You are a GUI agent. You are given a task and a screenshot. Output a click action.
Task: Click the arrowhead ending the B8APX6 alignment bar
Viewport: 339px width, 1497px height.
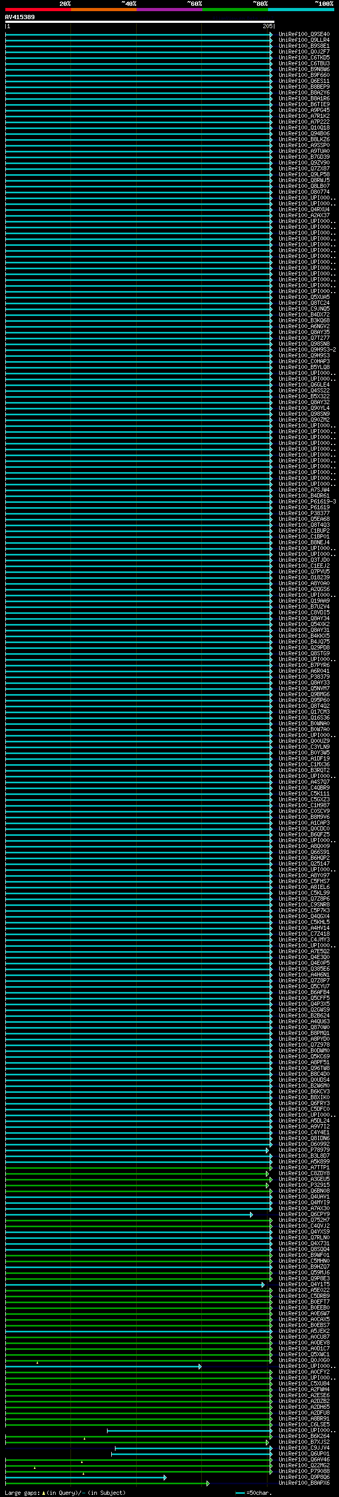tap(208, 1484)
